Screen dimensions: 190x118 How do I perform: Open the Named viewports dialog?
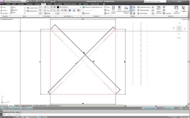(x=86, y=13)
